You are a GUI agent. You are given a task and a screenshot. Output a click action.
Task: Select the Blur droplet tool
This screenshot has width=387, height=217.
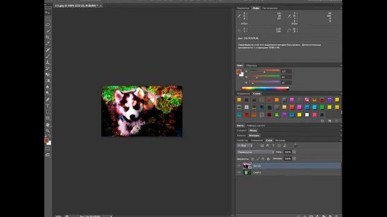[x=48, y=87]
